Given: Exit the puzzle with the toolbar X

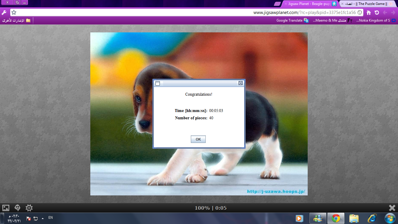Looking at the screenshot, I should click(392, 208).
